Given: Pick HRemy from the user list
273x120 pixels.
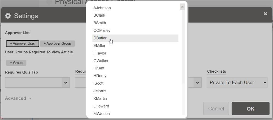Looking at the screenshot, I should 100,76.
